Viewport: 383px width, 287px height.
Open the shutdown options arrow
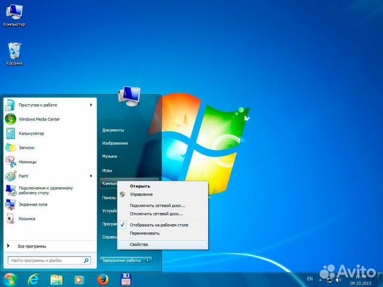point(148,261)
